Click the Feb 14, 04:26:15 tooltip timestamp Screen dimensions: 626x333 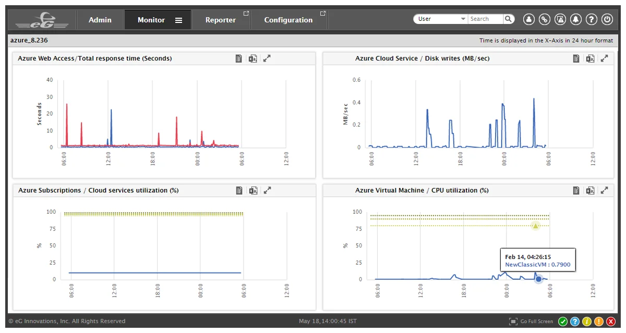528,257
